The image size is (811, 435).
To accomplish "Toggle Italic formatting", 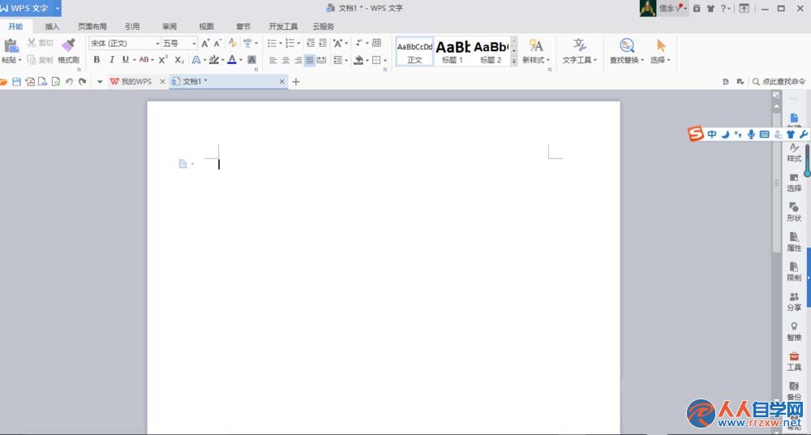I will click(111, 60).
